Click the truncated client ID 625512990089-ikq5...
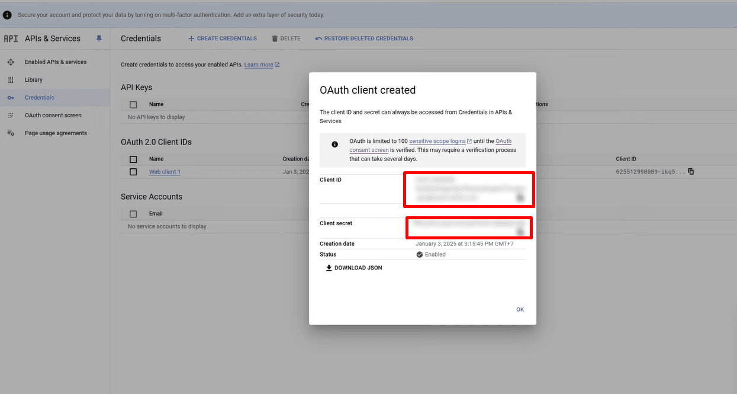Viewport: 737px width, 394px height. (x=651, y=172)
